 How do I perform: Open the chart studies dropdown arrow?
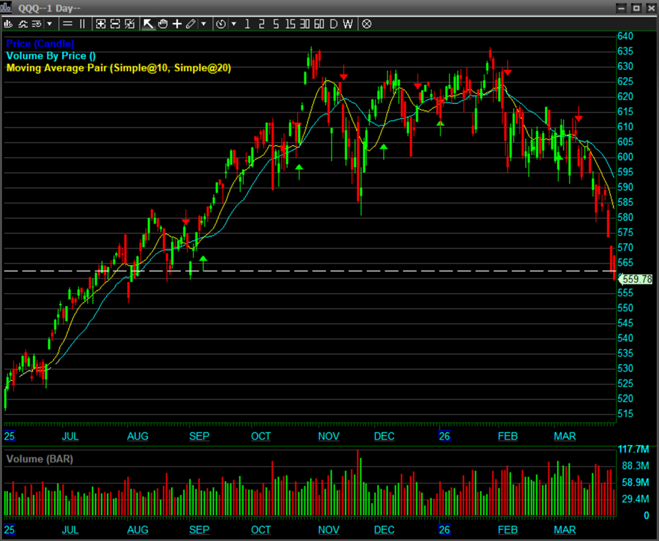click(x=49, y=24)
